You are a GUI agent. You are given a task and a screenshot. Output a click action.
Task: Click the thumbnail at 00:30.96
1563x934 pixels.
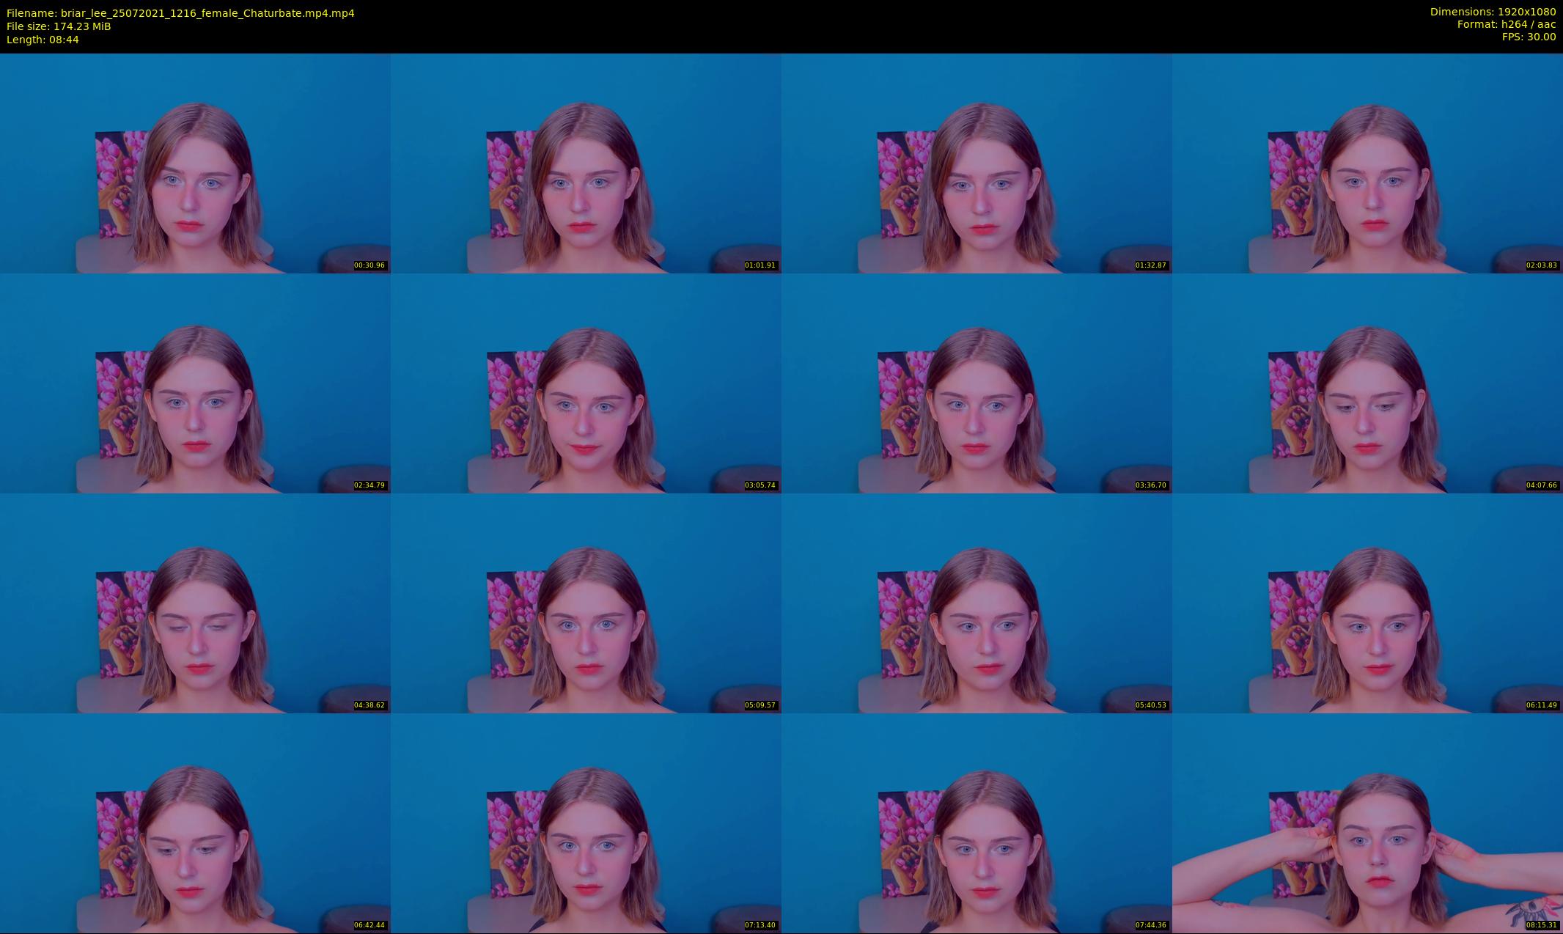click(x=195, y=163)
